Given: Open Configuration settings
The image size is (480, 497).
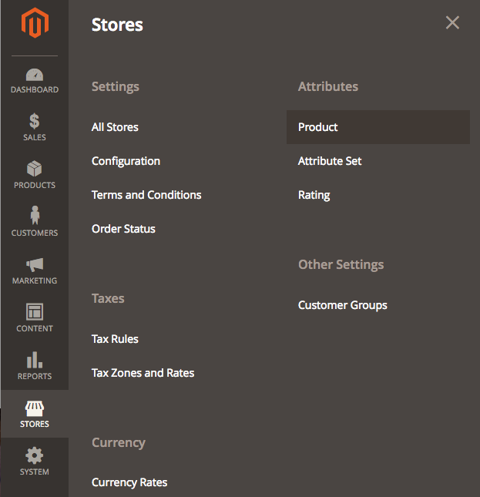Looking at the screenshot, I should 126,161.
